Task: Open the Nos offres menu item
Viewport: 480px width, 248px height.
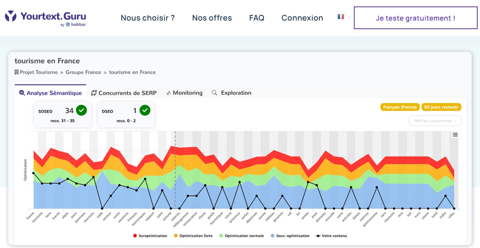Action: point(212,18)
